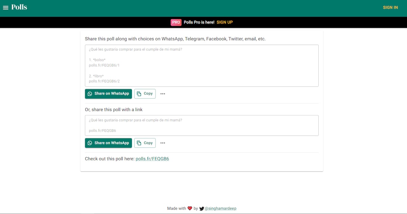Copy the poll text with choices
407x214 pixels.
(x=145, y=94)
